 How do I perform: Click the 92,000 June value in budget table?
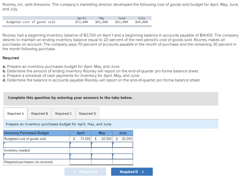coord(127,139)
